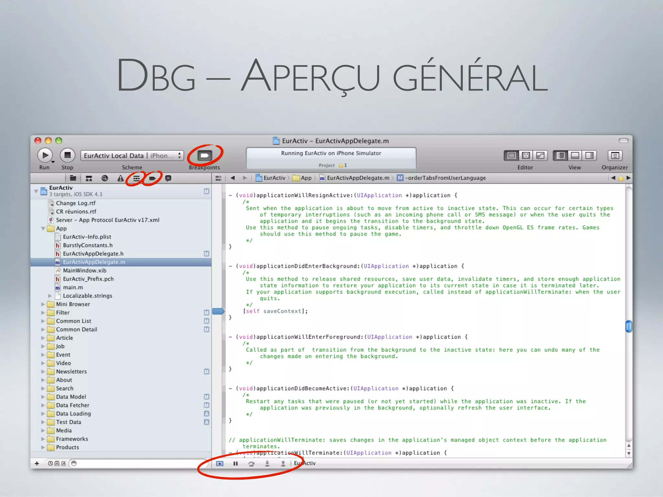
Task: Show only unsaved files filter
Action: click(x=63, y=463)
